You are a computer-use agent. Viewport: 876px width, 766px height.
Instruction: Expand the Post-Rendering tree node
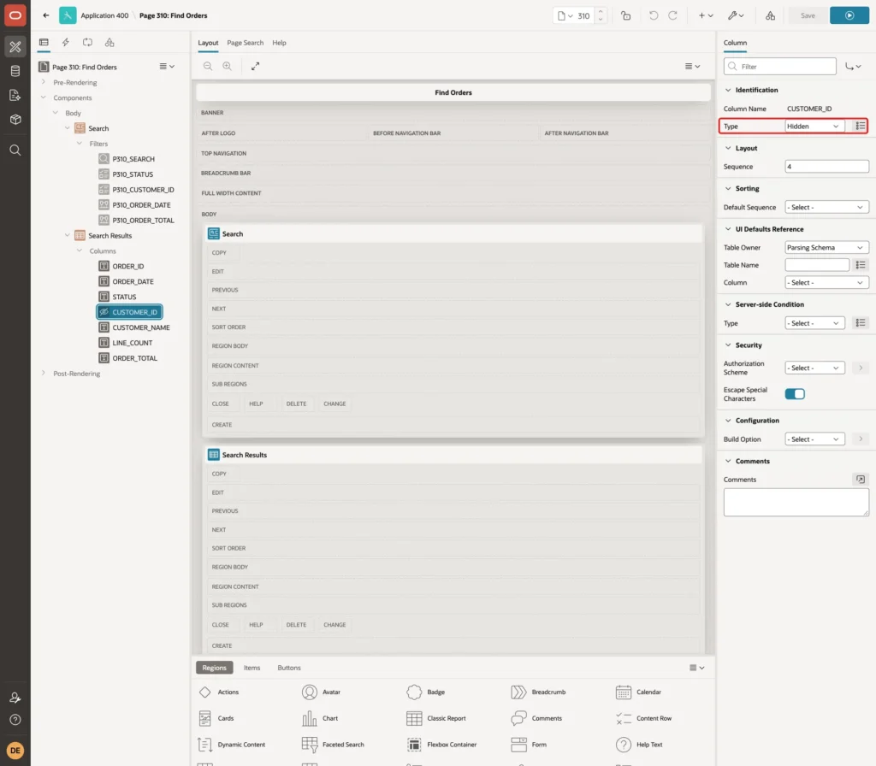point(43,373)
